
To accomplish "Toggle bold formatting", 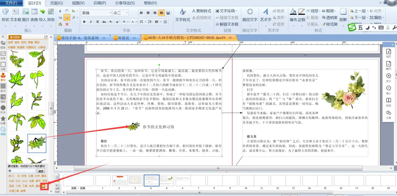I will [x=84, y=22].
